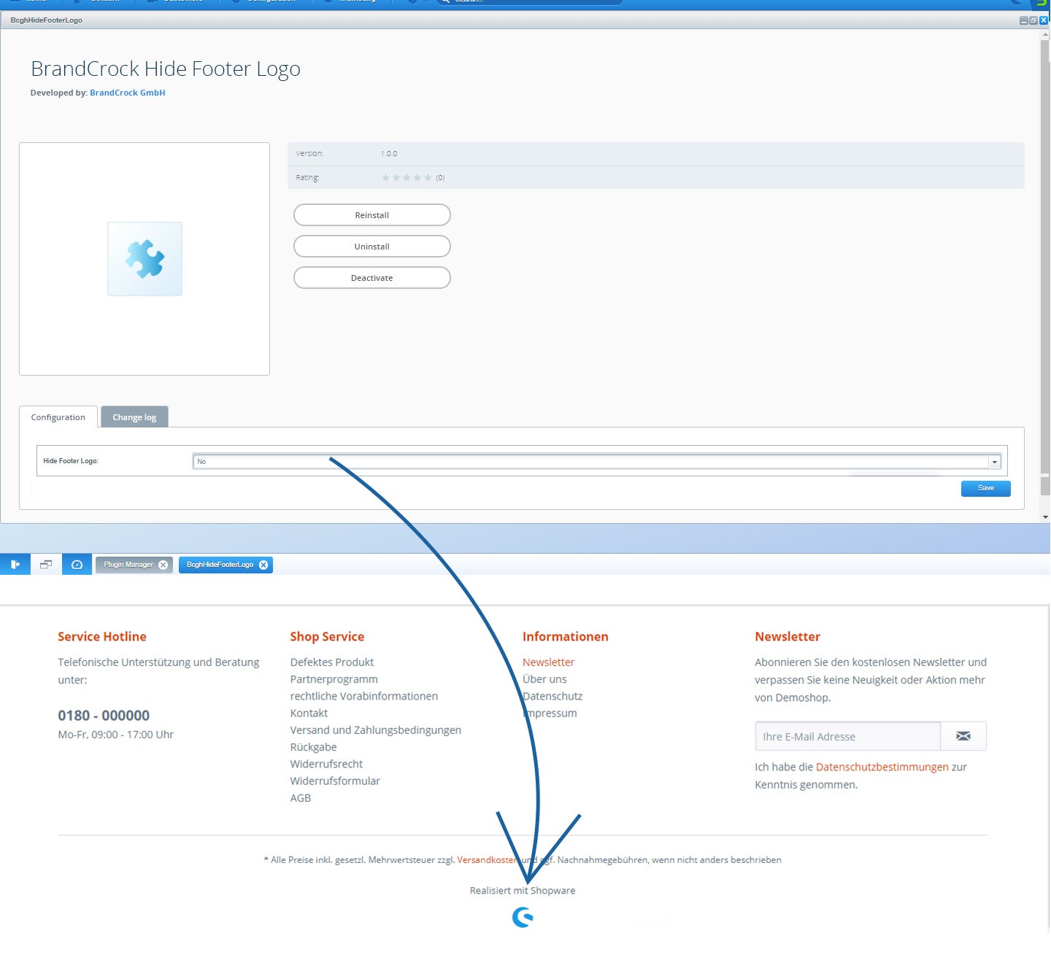Open the Datenschutz footer link
This screenshot has height=960, width=1051.
(x=553, y=696)
